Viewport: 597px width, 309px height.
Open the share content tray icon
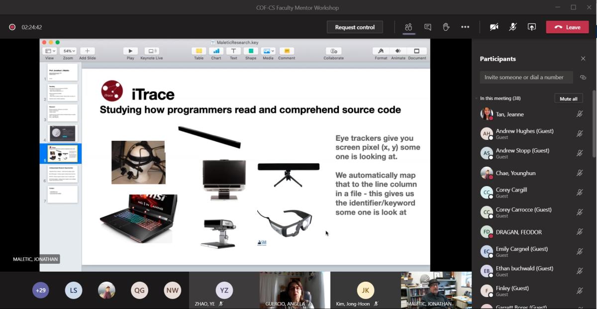click(532, 27)
